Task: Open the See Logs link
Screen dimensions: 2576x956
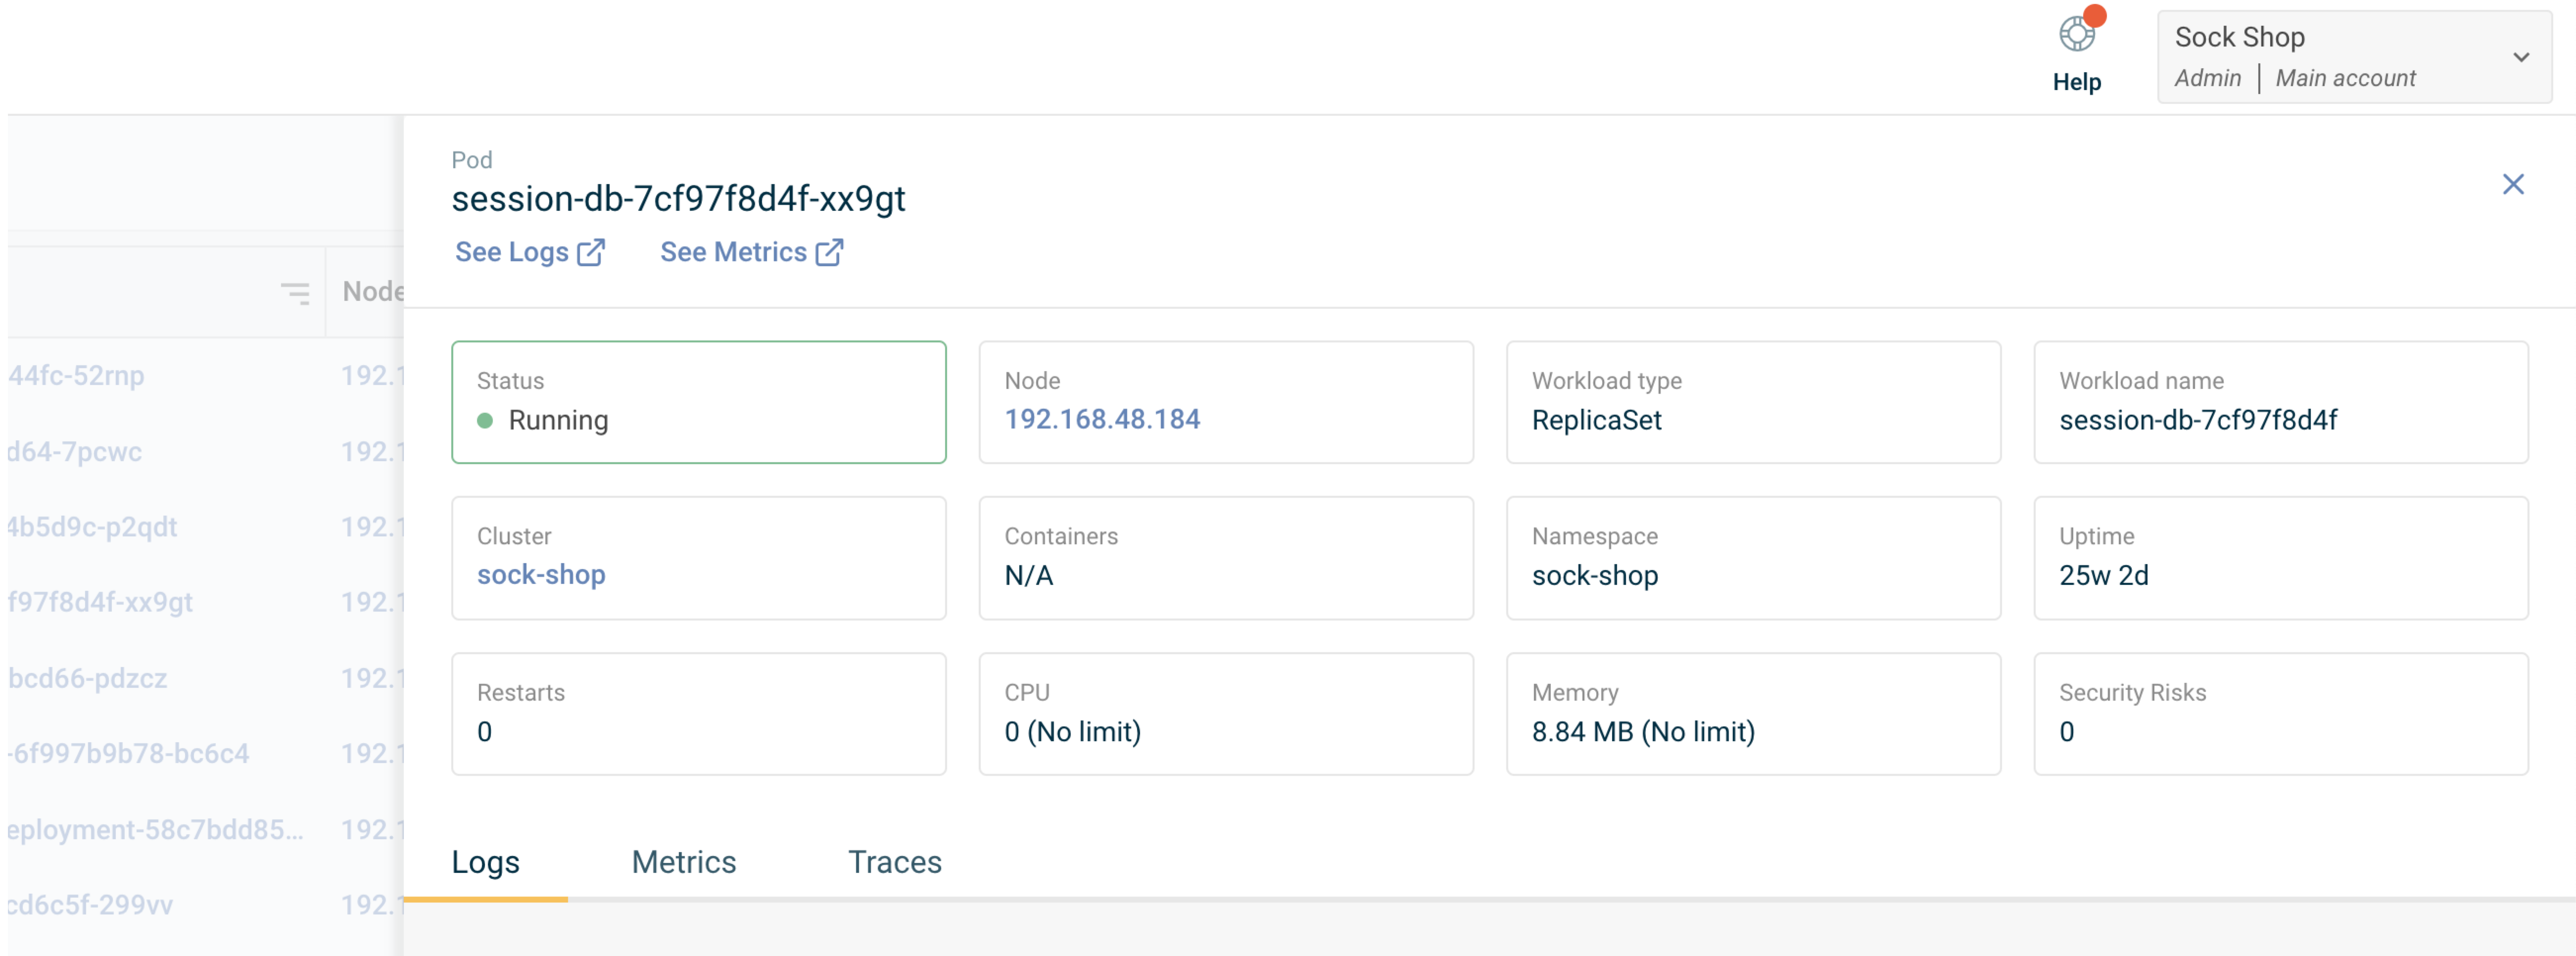Action: [529, 252]
